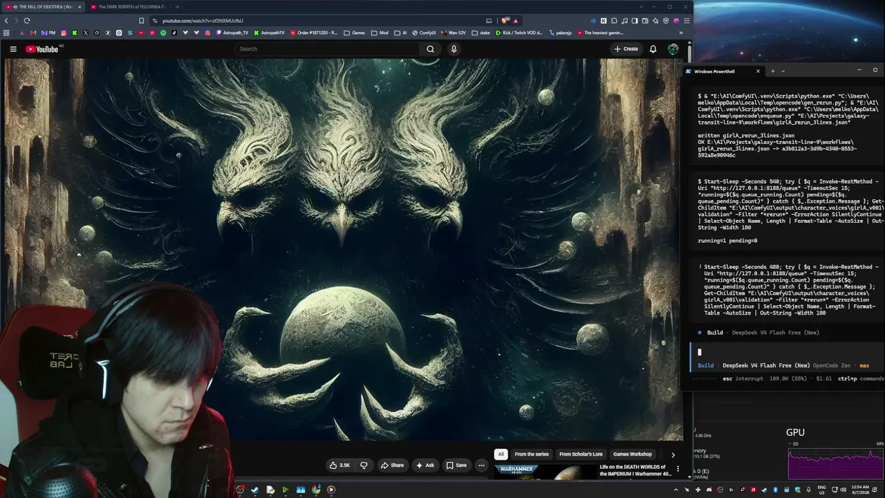Like the video showing 3.5K likes
Screen dimensions: 885x498
point(339,465)
